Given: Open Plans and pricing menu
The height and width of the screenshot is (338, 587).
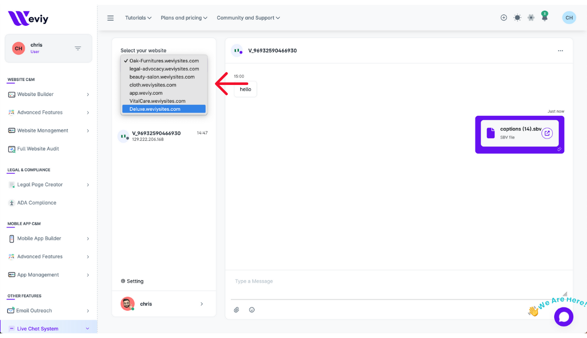Looking at the screenshot, I should pyautogui.click(x=184, y=18).
